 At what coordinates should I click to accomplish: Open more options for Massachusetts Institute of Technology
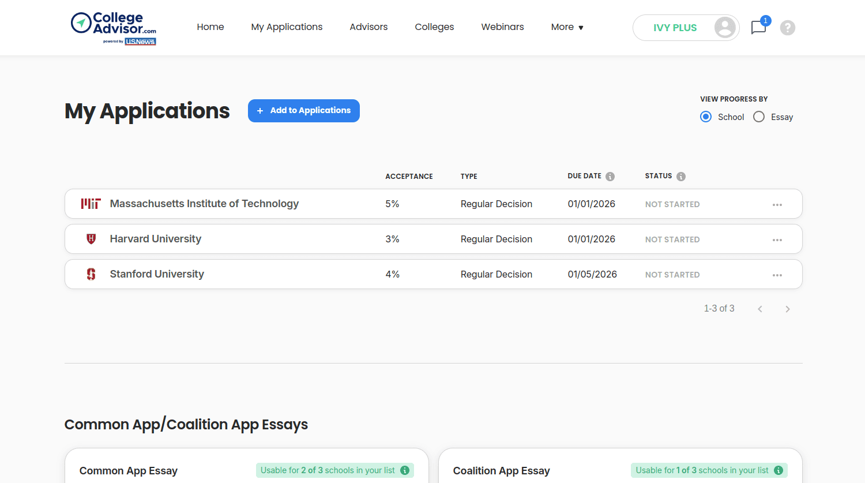[x=777, y=204]
